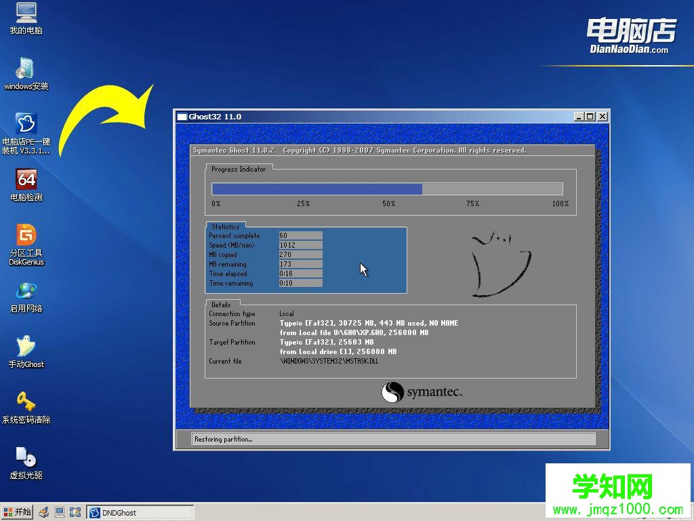Open the 手动Ghost desktop icon
Viewport: 694px width, 521px height.
(26, 352)
